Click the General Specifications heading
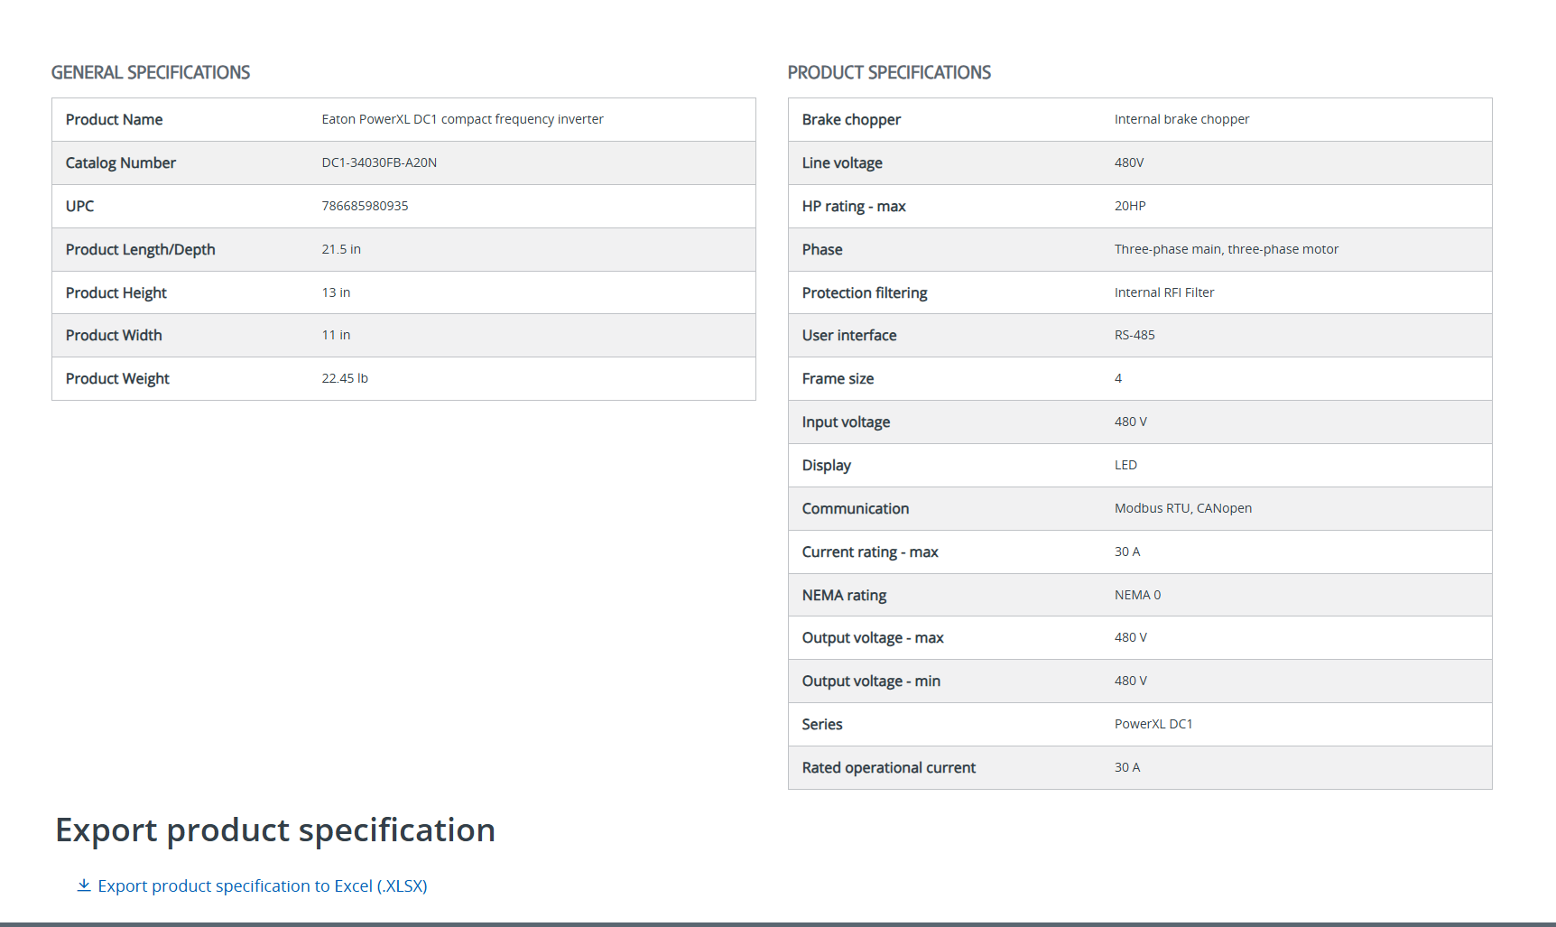This screenshot has width=1556, height=927. pyautogui.click(x=151, y=72)
